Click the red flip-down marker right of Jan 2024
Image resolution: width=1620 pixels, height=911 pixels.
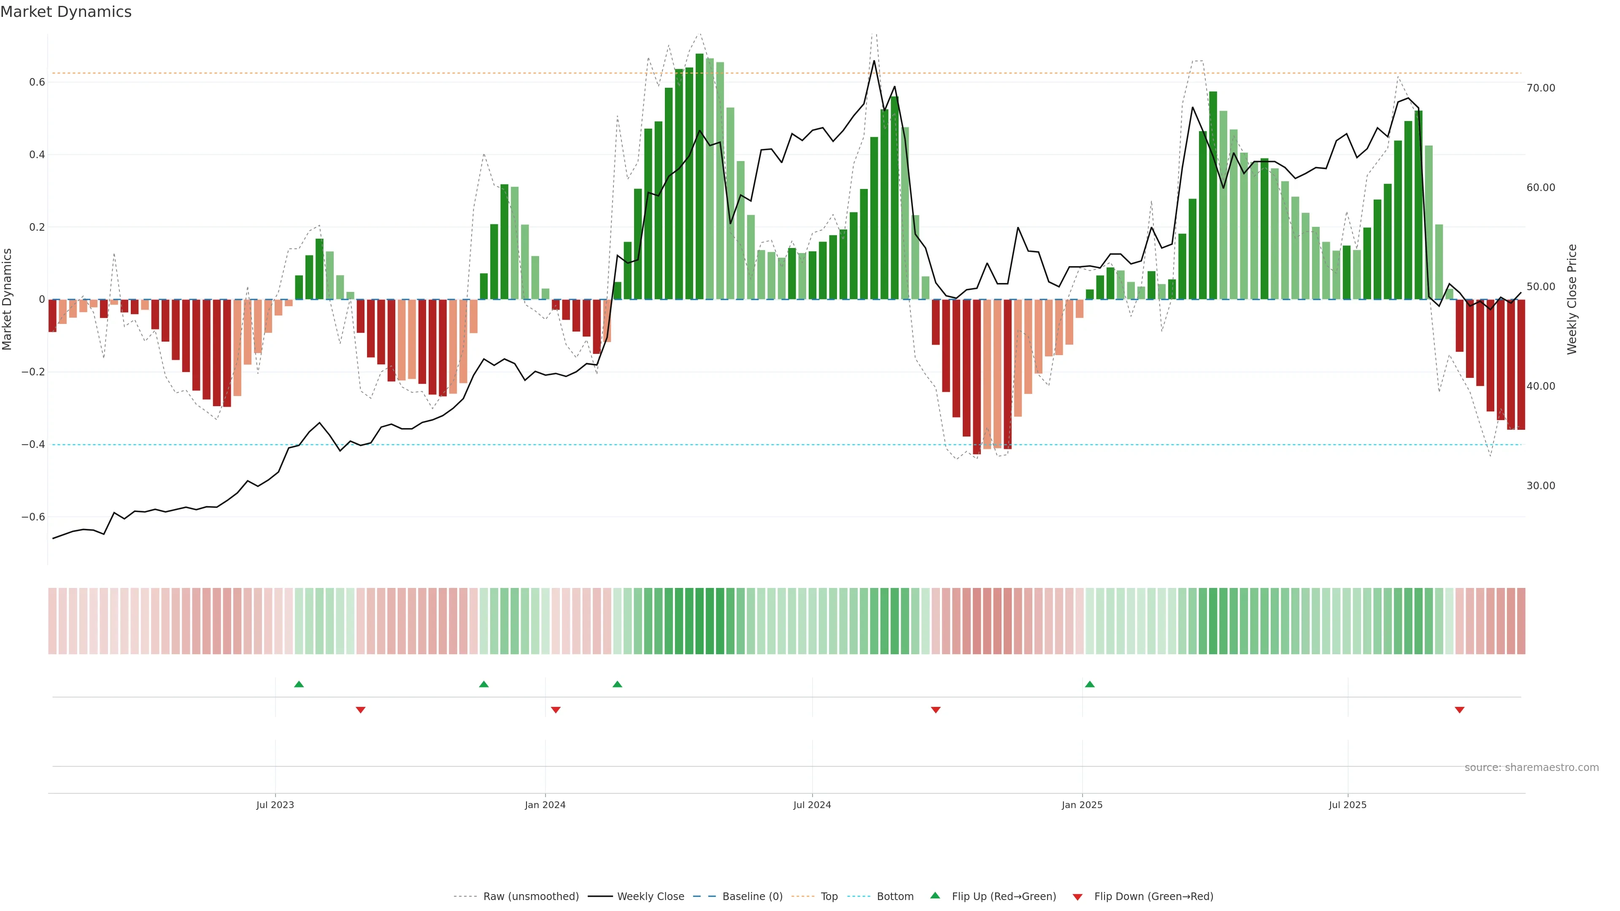[x=555, y=710]
